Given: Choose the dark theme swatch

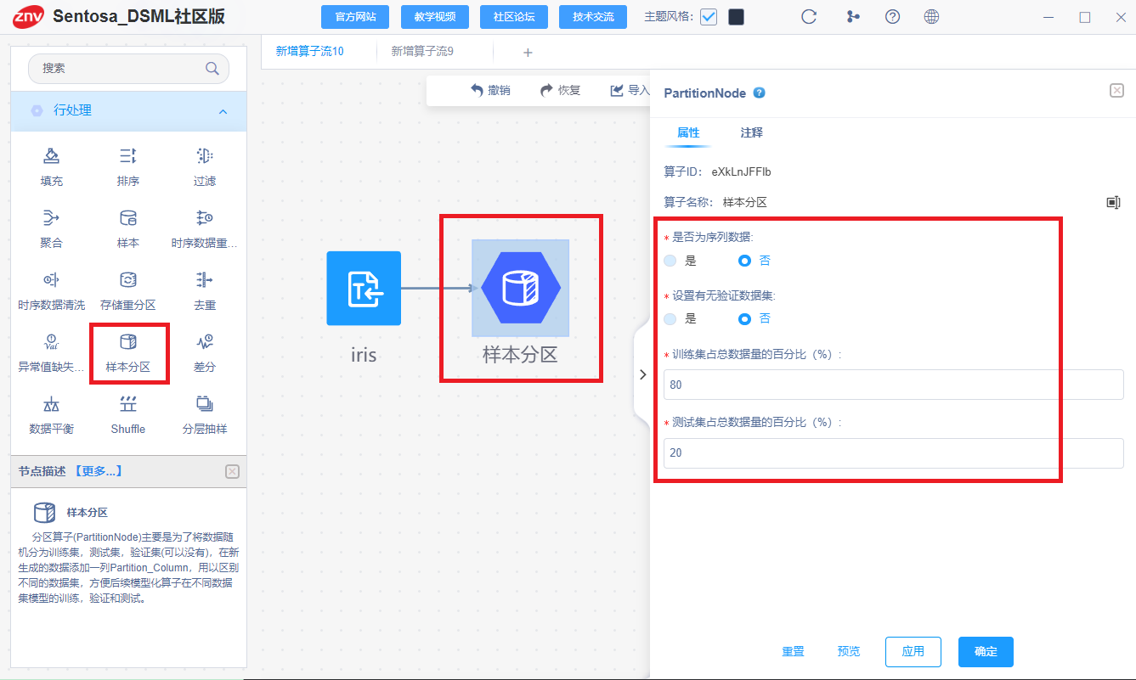Looking at the screenshot, I should tap(736, 17).
